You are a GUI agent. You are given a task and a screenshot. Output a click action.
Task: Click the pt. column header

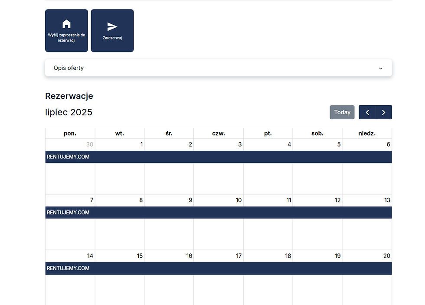coord(268,133)
